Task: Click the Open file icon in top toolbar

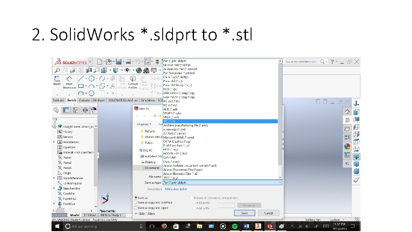Action: (x=109, y=62)
